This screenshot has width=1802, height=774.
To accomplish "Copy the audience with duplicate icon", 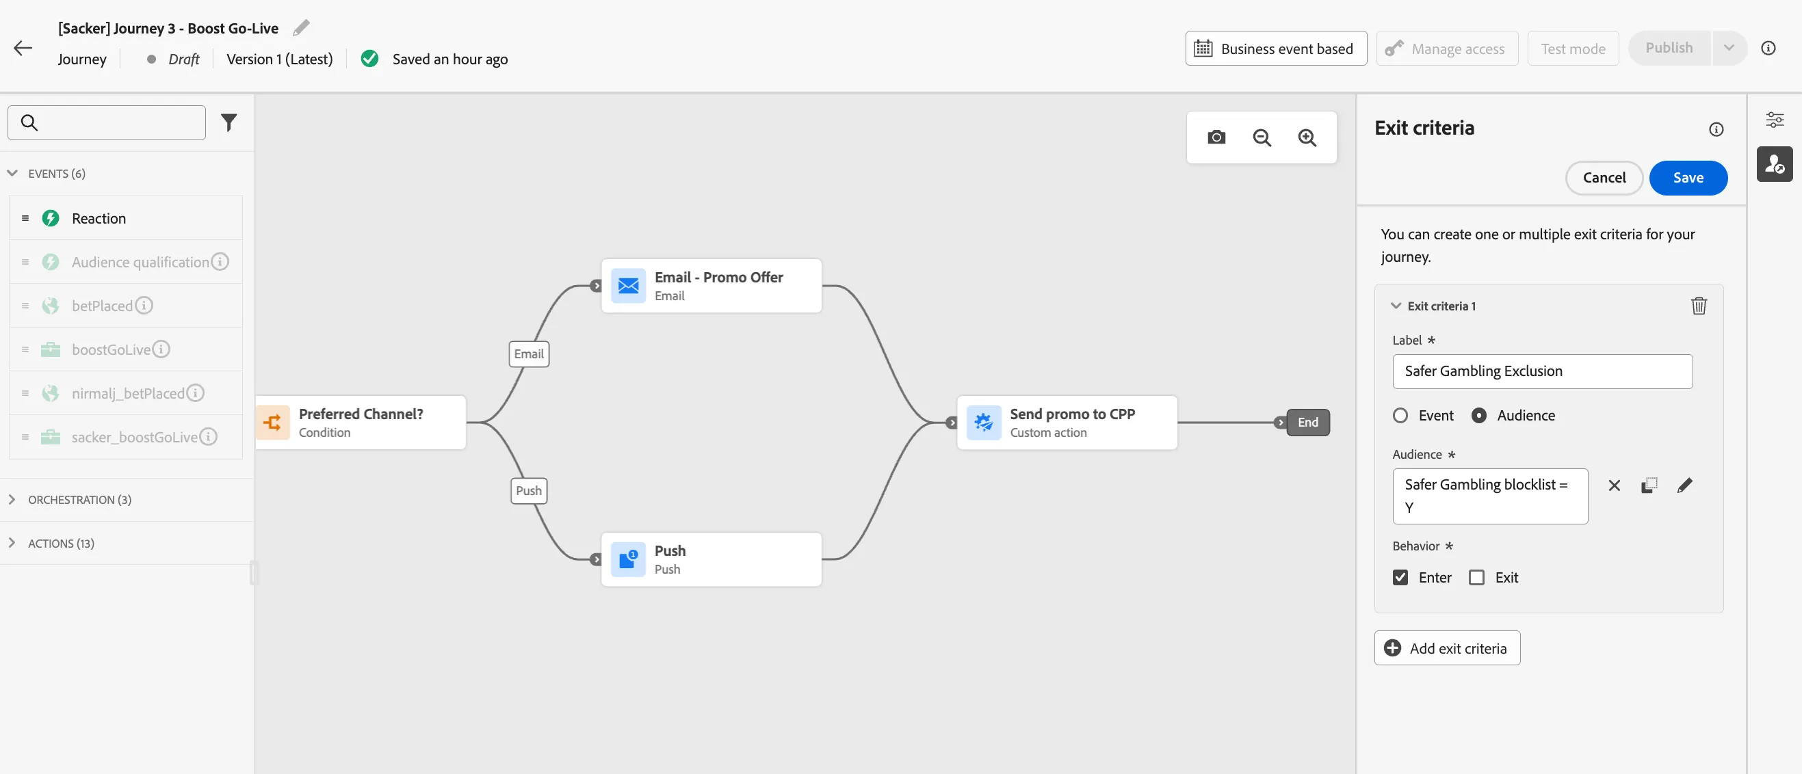I will click(x=1649, y=485).
